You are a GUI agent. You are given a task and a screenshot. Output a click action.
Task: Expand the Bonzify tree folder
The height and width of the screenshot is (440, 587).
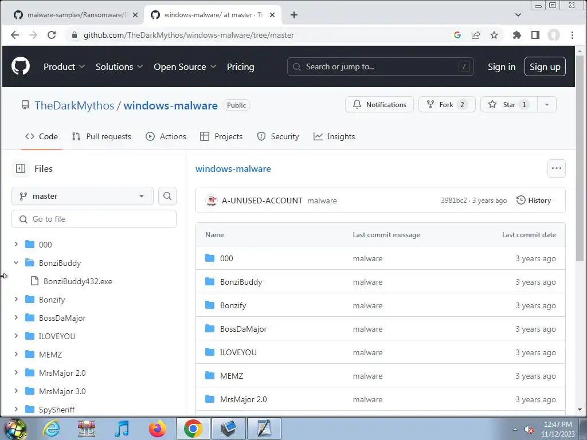[16, 299]
